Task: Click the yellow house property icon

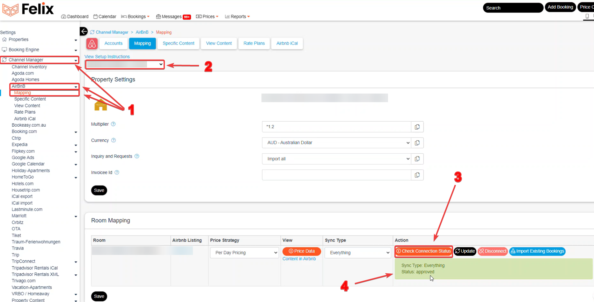Action: click(x=101, y=105)
